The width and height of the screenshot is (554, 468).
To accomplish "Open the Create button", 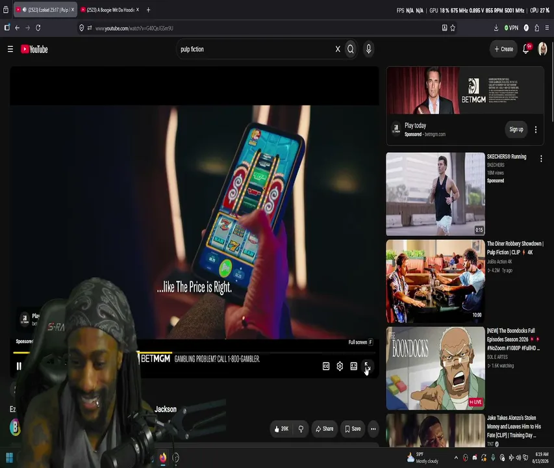I will [503, 49].
